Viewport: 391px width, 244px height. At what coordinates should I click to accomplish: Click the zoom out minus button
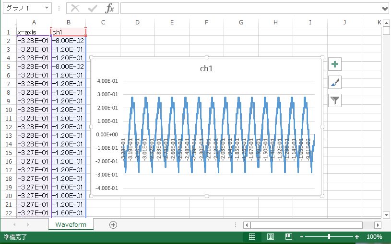(302, 237)
